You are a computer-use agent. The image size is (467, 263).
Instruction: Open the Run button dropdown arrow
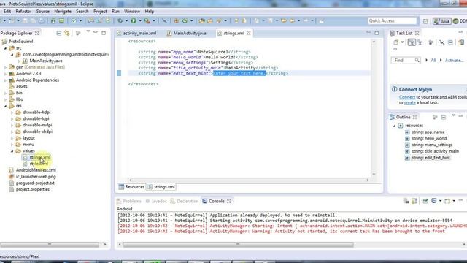(x=140, y=20)
